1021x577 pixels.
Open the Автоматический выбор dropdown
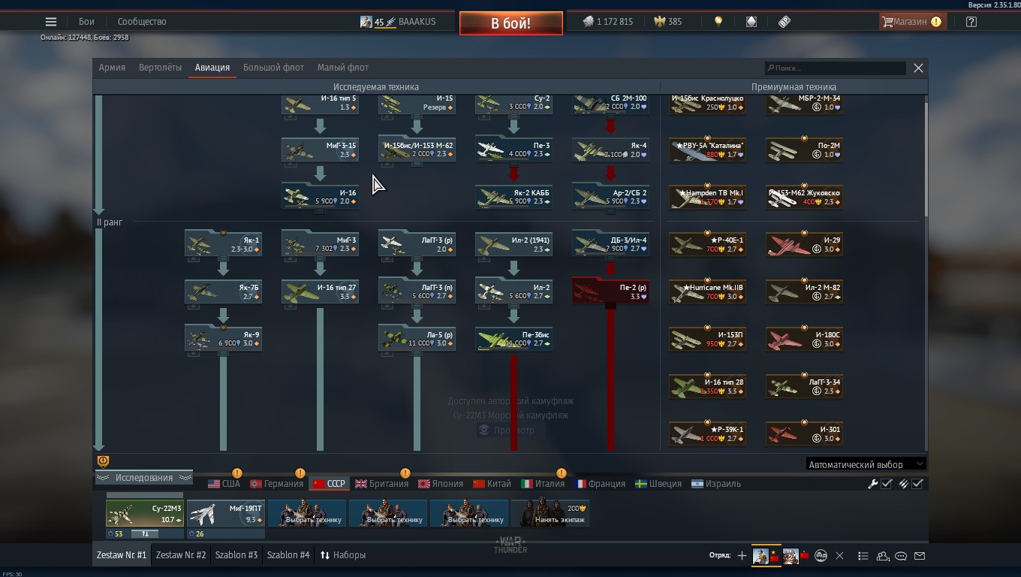(866, 464)
